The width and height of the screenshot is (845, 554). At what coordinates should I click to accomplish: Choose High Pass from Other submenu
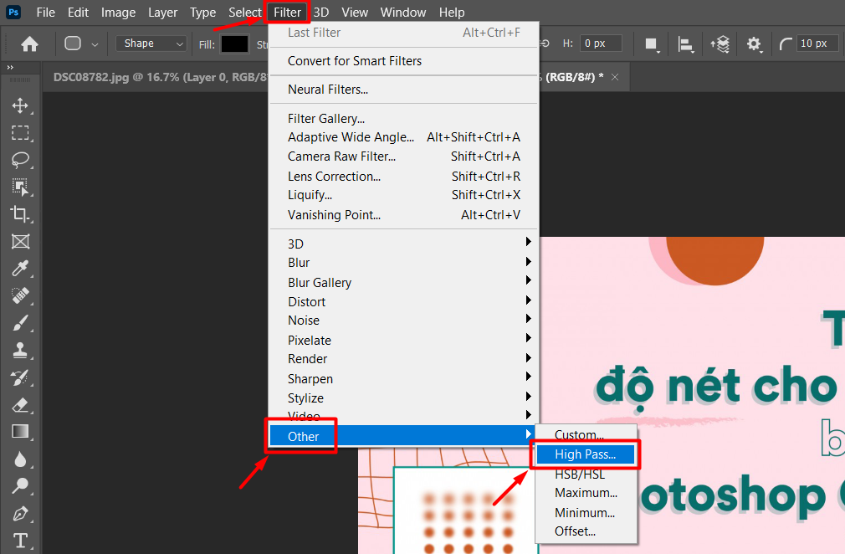(586, 454)
